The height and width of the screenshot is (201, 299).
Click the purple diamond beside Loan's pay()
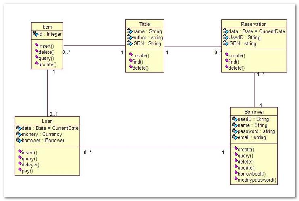(x=20, y=169)
